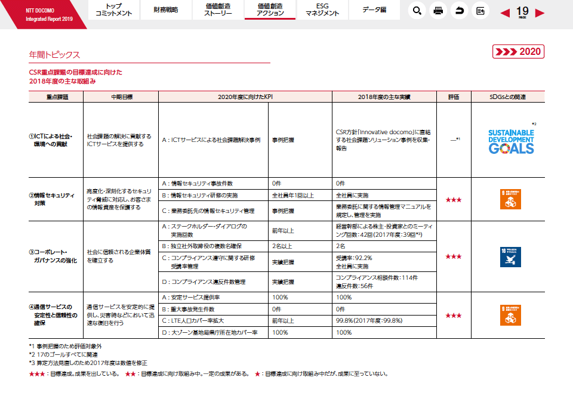Click the search magnifier icon

point(417,11)
